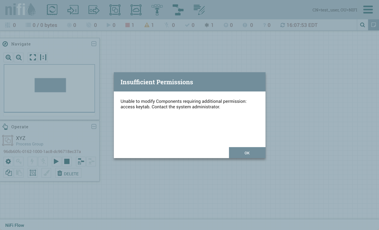Click the birdseye view thumbnail rectangle
The width and height of the screenshot is (379, 230).
(x=50, y=85)
